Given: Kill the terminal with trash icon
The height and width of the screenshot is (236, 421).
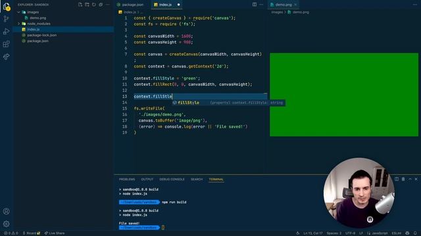Looking at the screenshot, I should tap(403, 179).
